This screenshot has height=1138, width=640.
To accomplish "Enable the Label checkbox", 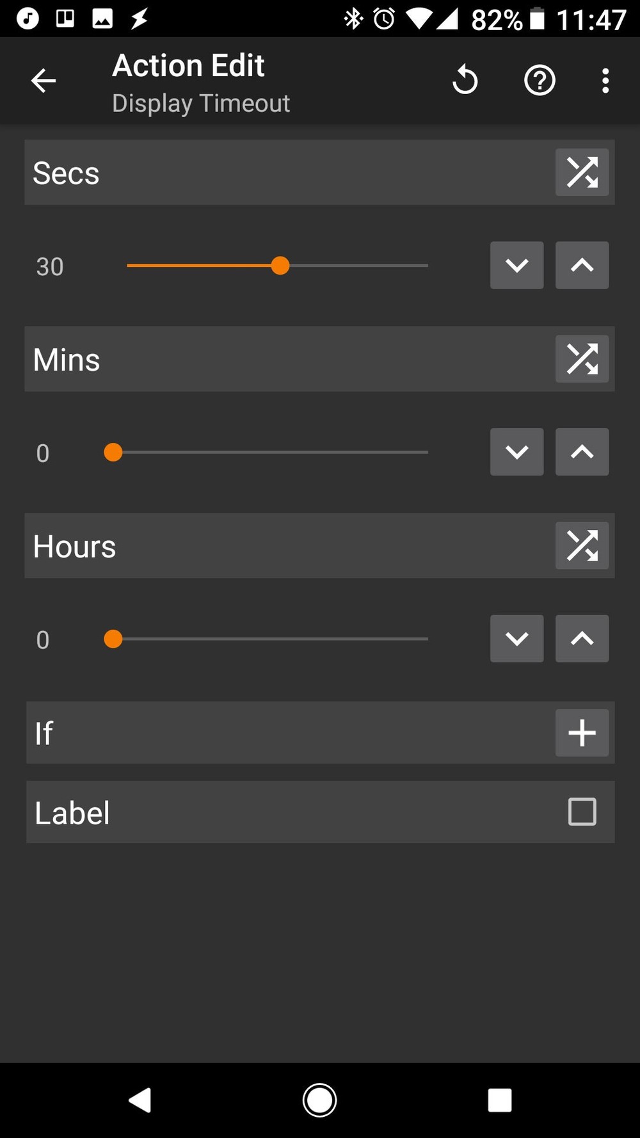I will pos(582,812).
